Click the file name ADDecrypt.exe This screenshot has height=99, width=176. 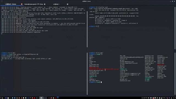click(x=94, y=66)
